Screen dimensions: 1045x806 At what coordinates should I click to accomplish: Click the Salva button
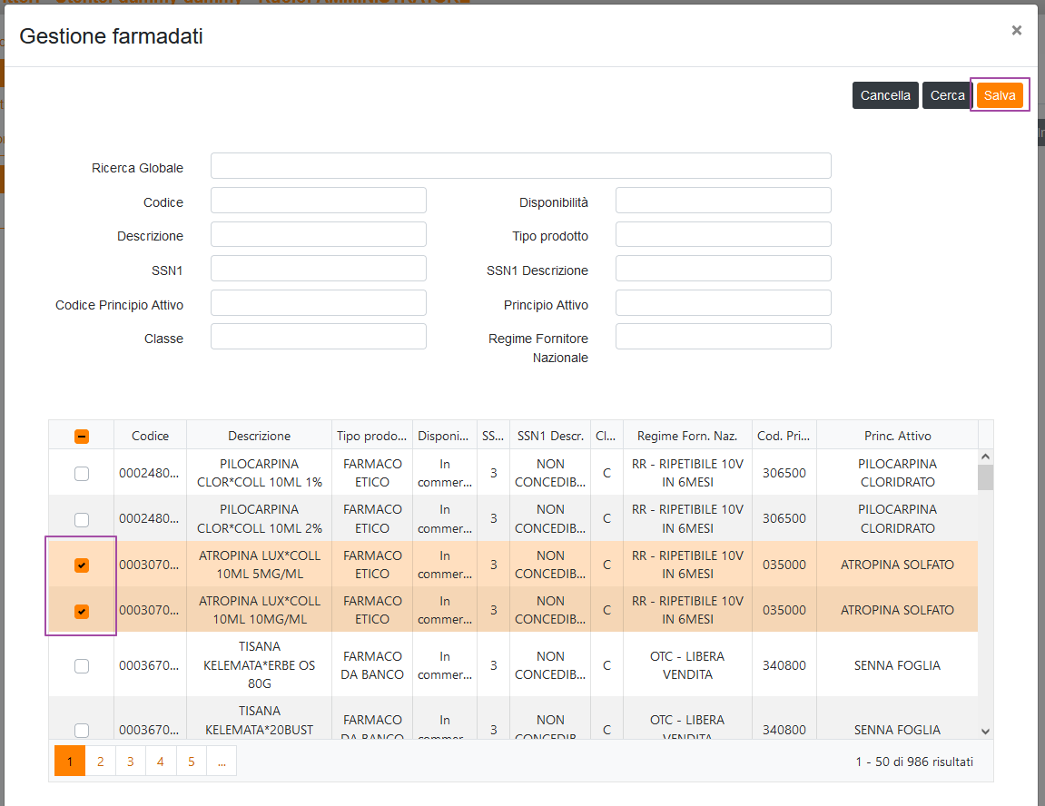tap(1000, 95)
